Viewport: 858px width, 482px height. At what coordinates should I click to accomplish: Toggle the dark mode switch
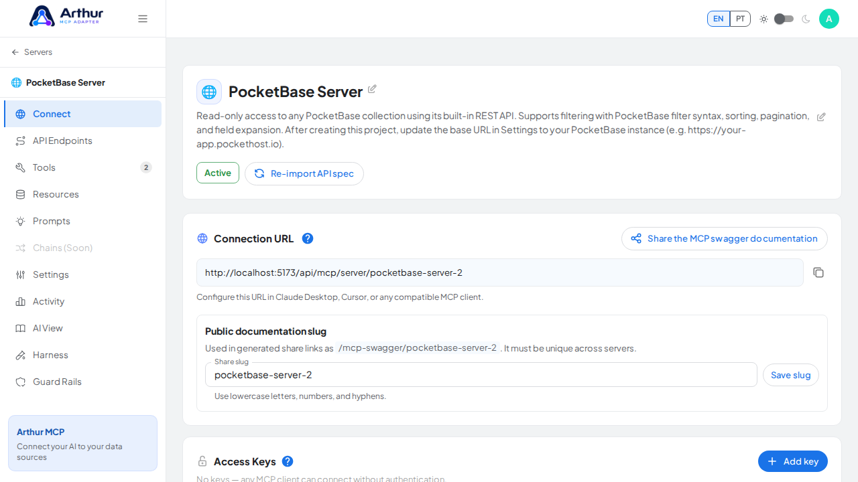point(784,19)
